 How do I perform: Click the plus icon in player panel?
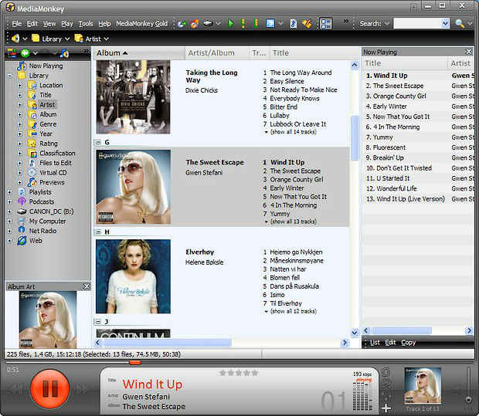coord(386,408)
